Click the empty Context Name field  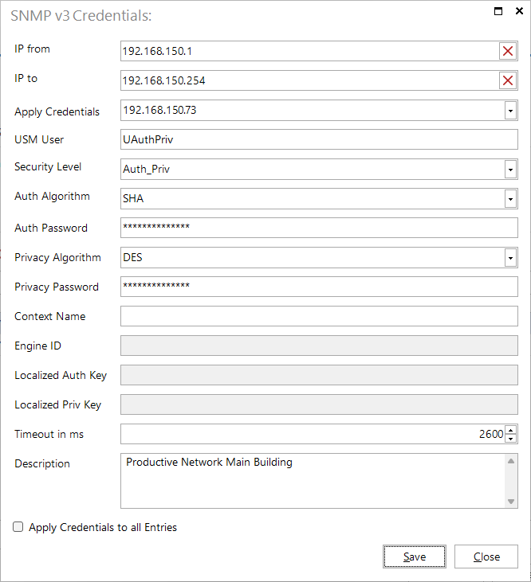pos(319,316)
